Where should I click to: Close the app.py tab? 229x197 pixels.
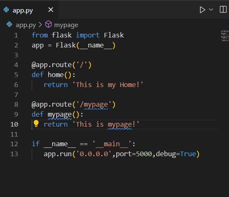click(51, 10)
